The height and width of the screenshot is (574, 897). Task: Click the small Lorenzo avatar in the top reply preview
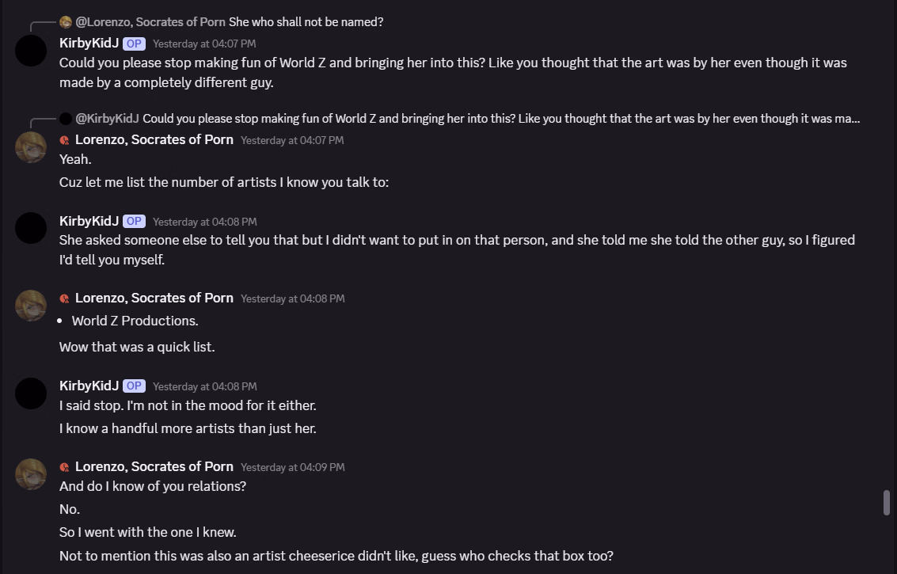(x=66, y=22)
